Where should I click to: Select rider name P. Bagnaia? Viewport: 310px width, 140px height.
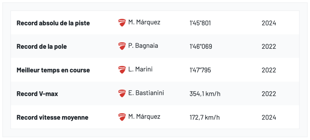point(143,46)
